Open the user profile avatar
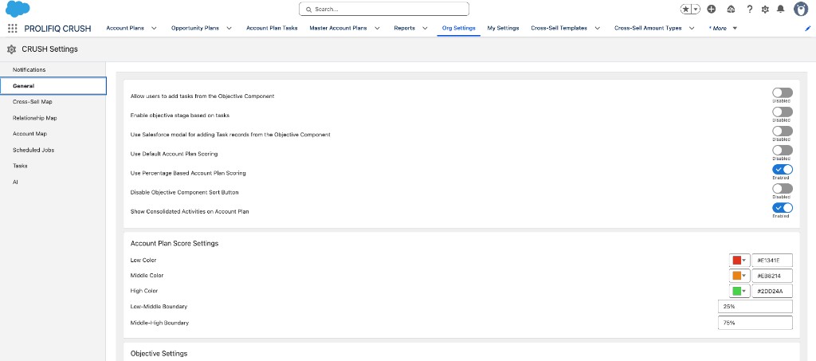The width and height of the screenshot is (816, 361). pos(800,9)
